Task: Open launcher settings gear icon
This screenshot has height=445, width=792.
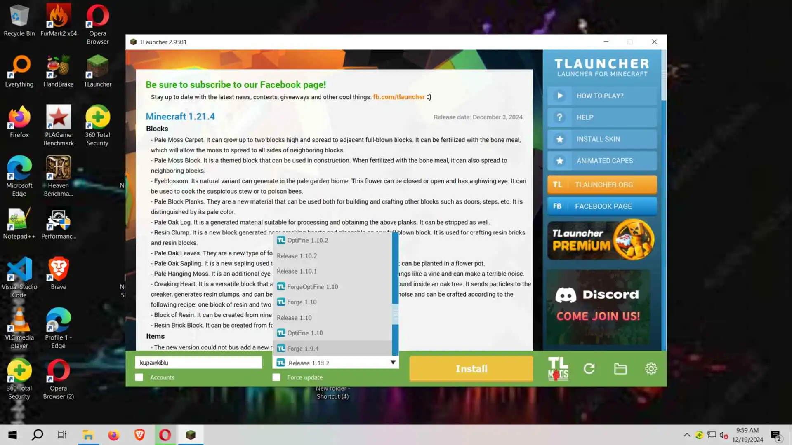Action: (651, 368)
